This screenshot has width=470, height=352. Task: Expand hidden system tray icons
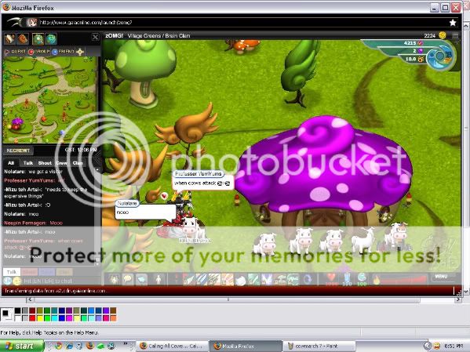[x=427, y=346]
